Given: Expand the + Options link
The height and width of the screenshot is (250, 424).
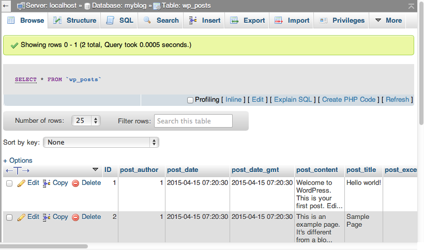Looking at the screenshot, I should 18,160.
